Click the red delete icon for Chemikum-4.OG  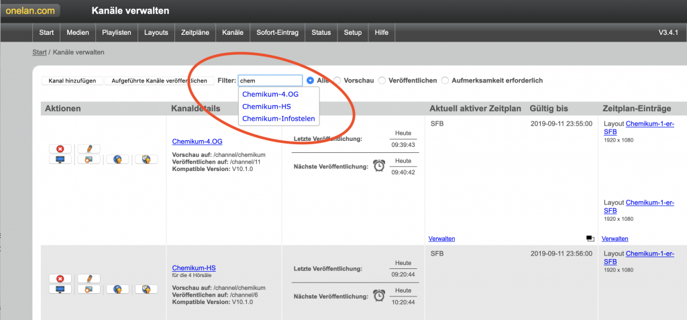(60, 148)
